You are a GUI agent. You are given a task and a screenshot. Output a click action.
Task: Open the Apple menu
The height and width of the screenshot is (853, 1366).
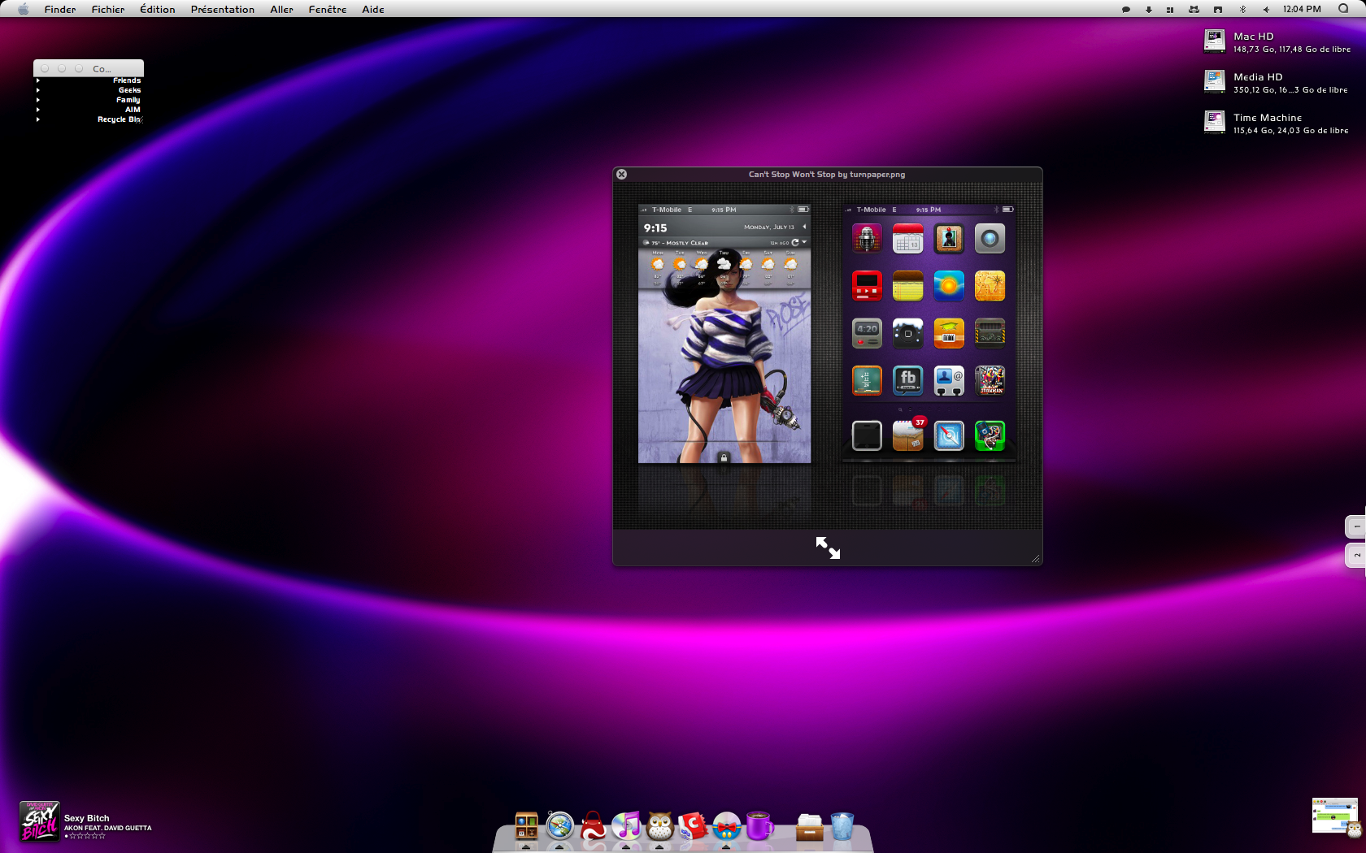click(x=23, y=9)
